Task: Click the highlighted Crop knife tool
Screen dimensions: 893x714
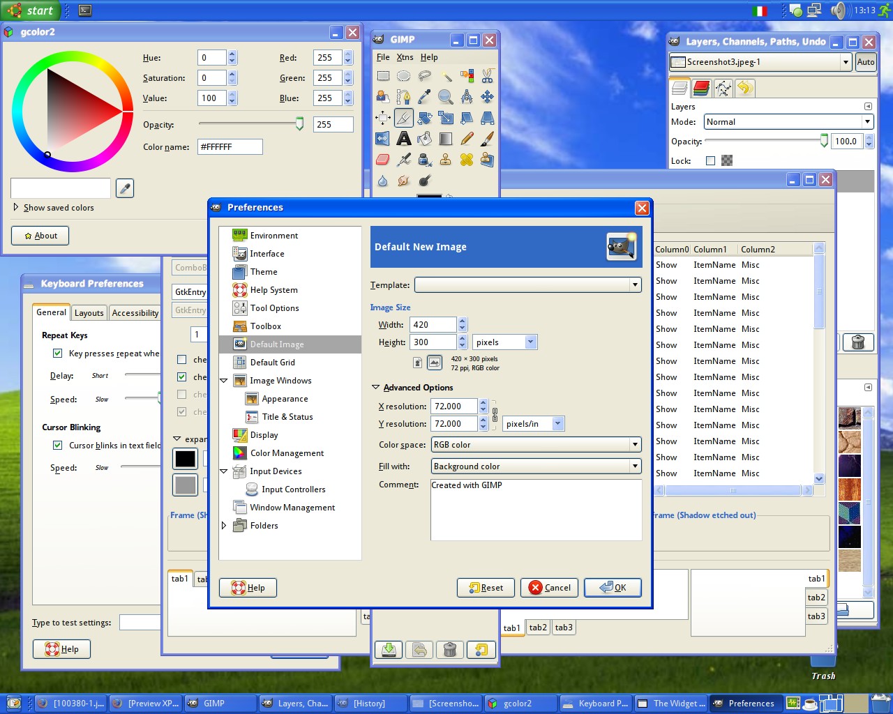Action: pyautogui.click(x=404, y=118)
